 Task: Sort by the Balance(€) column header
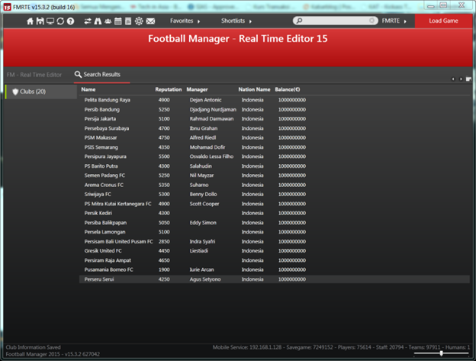(293, 89)
